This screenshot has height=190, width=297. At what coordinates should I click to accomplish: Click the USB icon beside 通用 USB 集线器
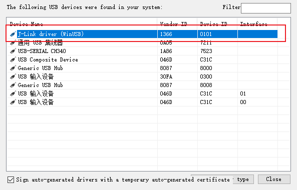tap(13, 42)
